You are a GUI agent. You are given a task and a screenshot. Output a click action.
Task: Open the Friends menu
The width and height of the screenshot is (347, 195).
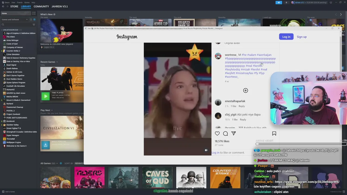point(20,2)
